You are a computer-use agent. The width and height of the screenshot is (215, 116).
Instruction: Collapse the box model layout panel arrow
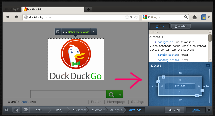pyautogui.click(x=208, y=66)
